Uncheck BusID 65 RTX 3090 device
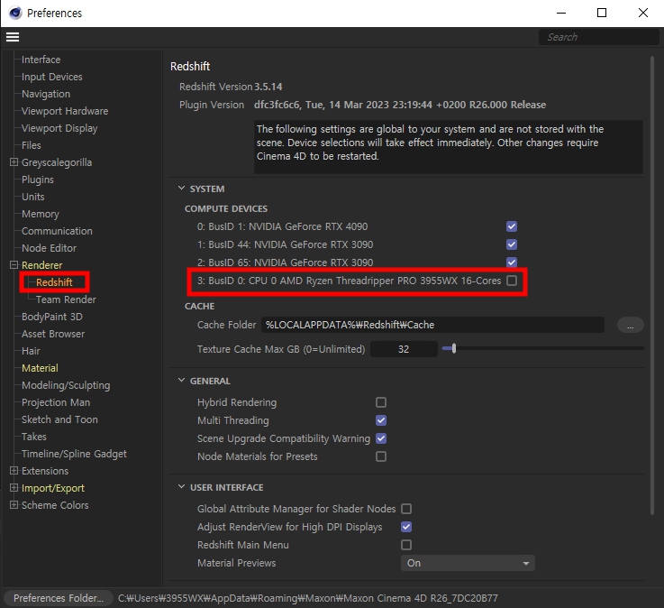This screenshot has width=664, height=608. coord(512,263)
